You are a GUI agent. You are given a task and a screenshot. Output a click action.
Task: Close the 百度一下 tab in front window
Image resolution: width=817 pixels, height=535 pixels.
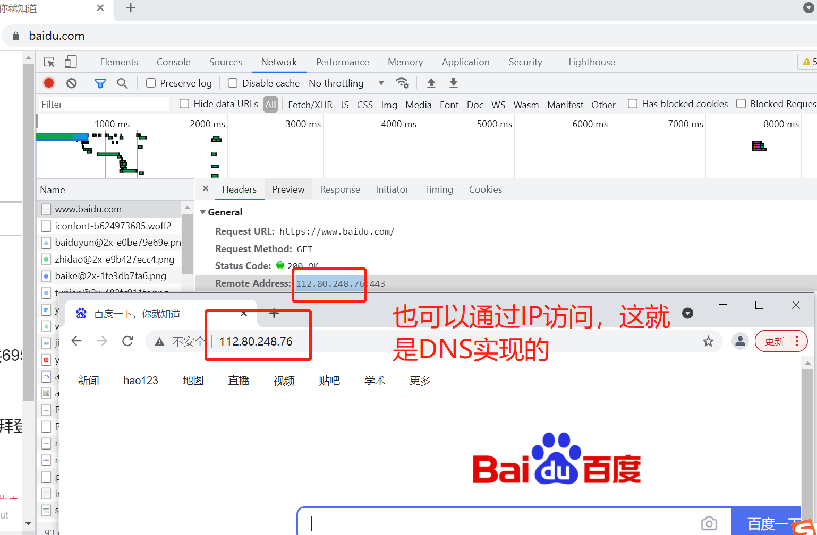click(x=244, y=314)
